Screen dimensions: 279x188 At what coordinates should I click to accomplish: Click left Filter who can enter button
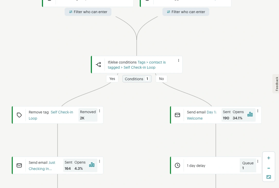88,12
